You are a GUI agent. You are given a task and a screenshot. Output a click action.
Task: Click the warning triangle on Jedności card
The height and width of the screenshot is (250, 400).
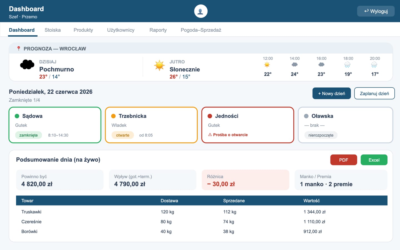click(x=210, y=135)
